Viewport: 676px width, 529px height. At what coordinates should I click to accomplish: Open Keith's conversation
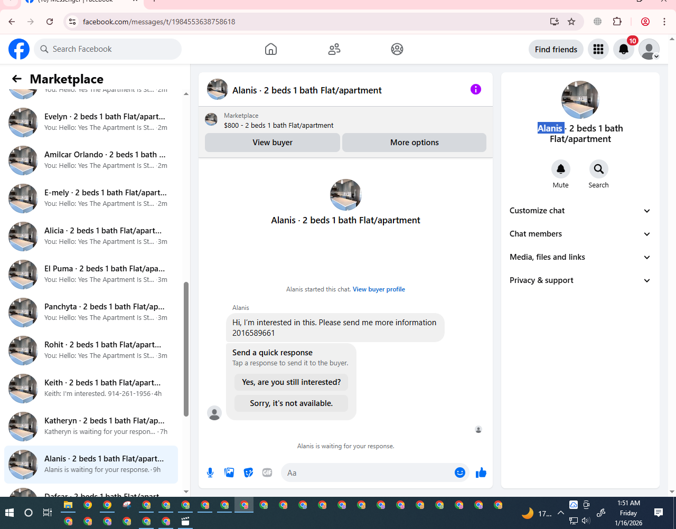tap(91, 389)
